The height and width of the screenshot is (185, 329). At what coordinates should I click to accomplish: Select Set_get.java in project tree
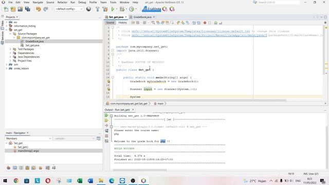tap(32, 45)
